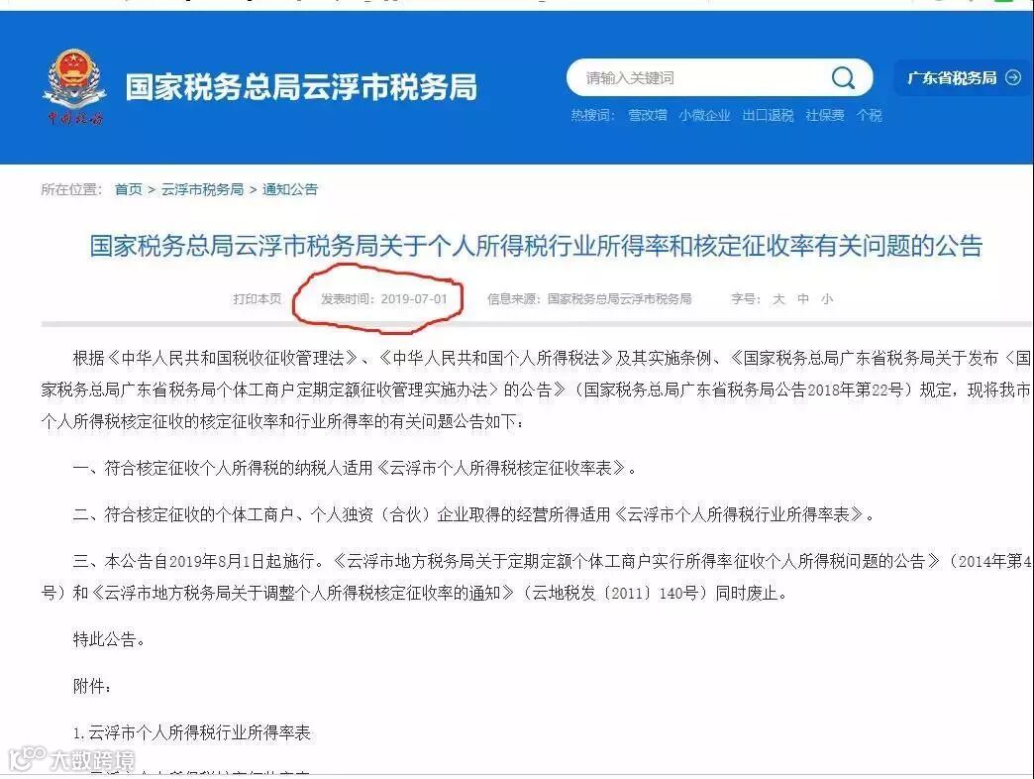
Task: Click the magnifier search icon
Action: tap(843, 78)
